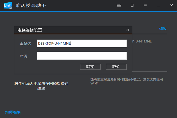Image resolution: width=177 pixels, height=118 pixels.
Task: Close the 希沃授课助手 main window
Action: click(171, 5)
